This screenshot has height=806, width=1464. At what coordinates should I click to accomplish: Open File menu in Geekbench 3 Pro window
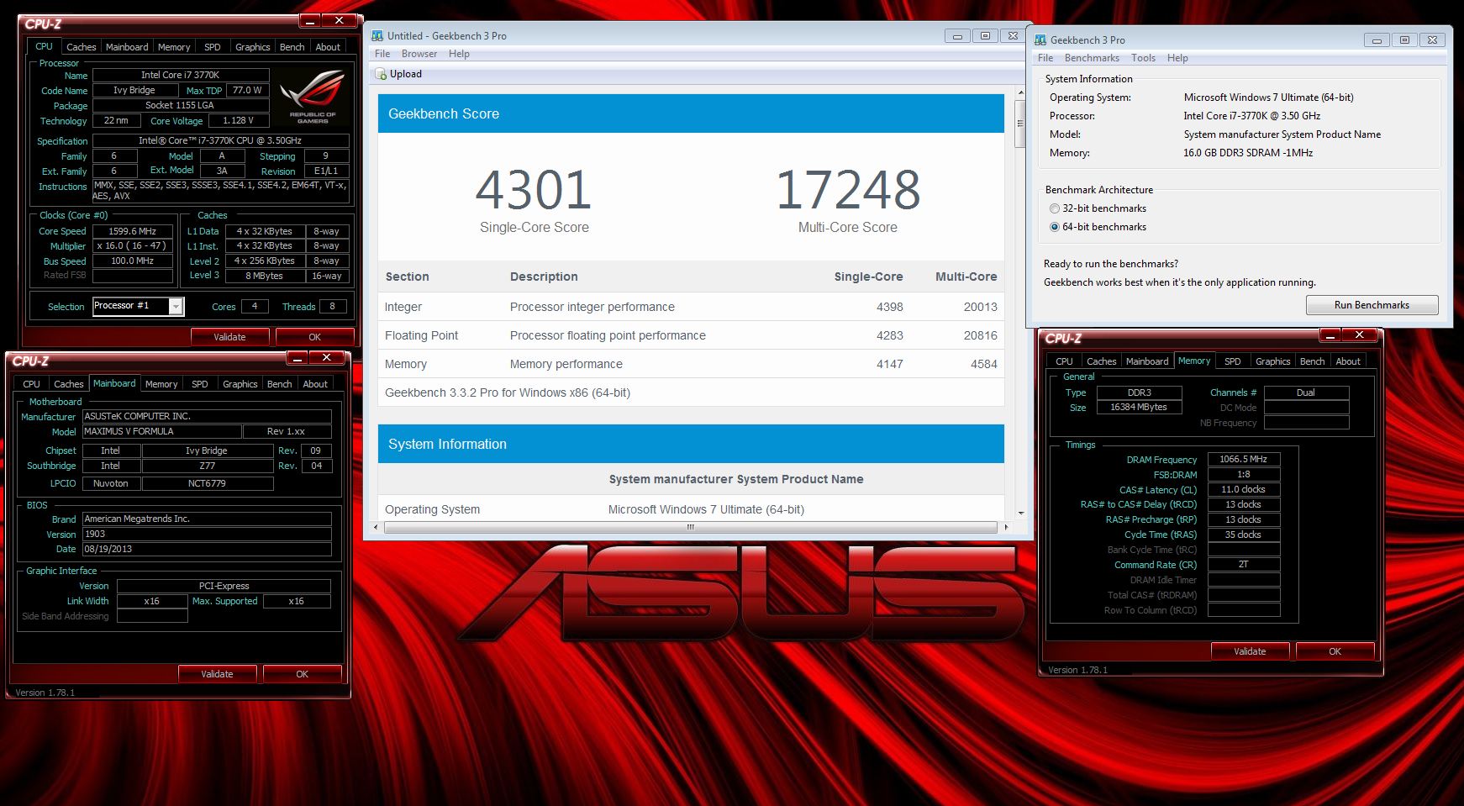pos(1045,58)
